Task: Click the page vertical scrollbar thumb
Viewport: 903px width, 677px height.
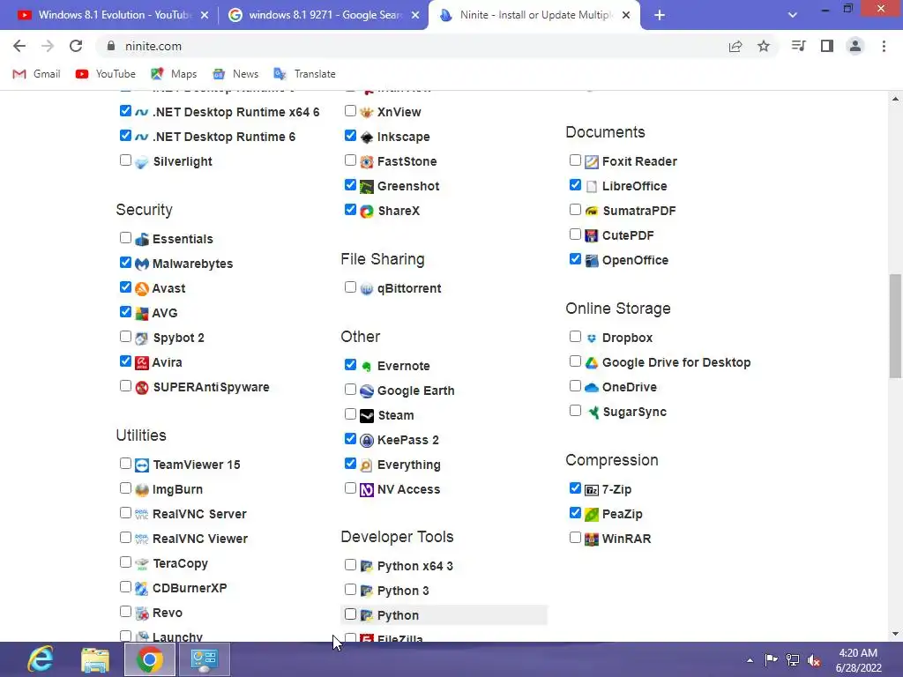Action: 895,326
